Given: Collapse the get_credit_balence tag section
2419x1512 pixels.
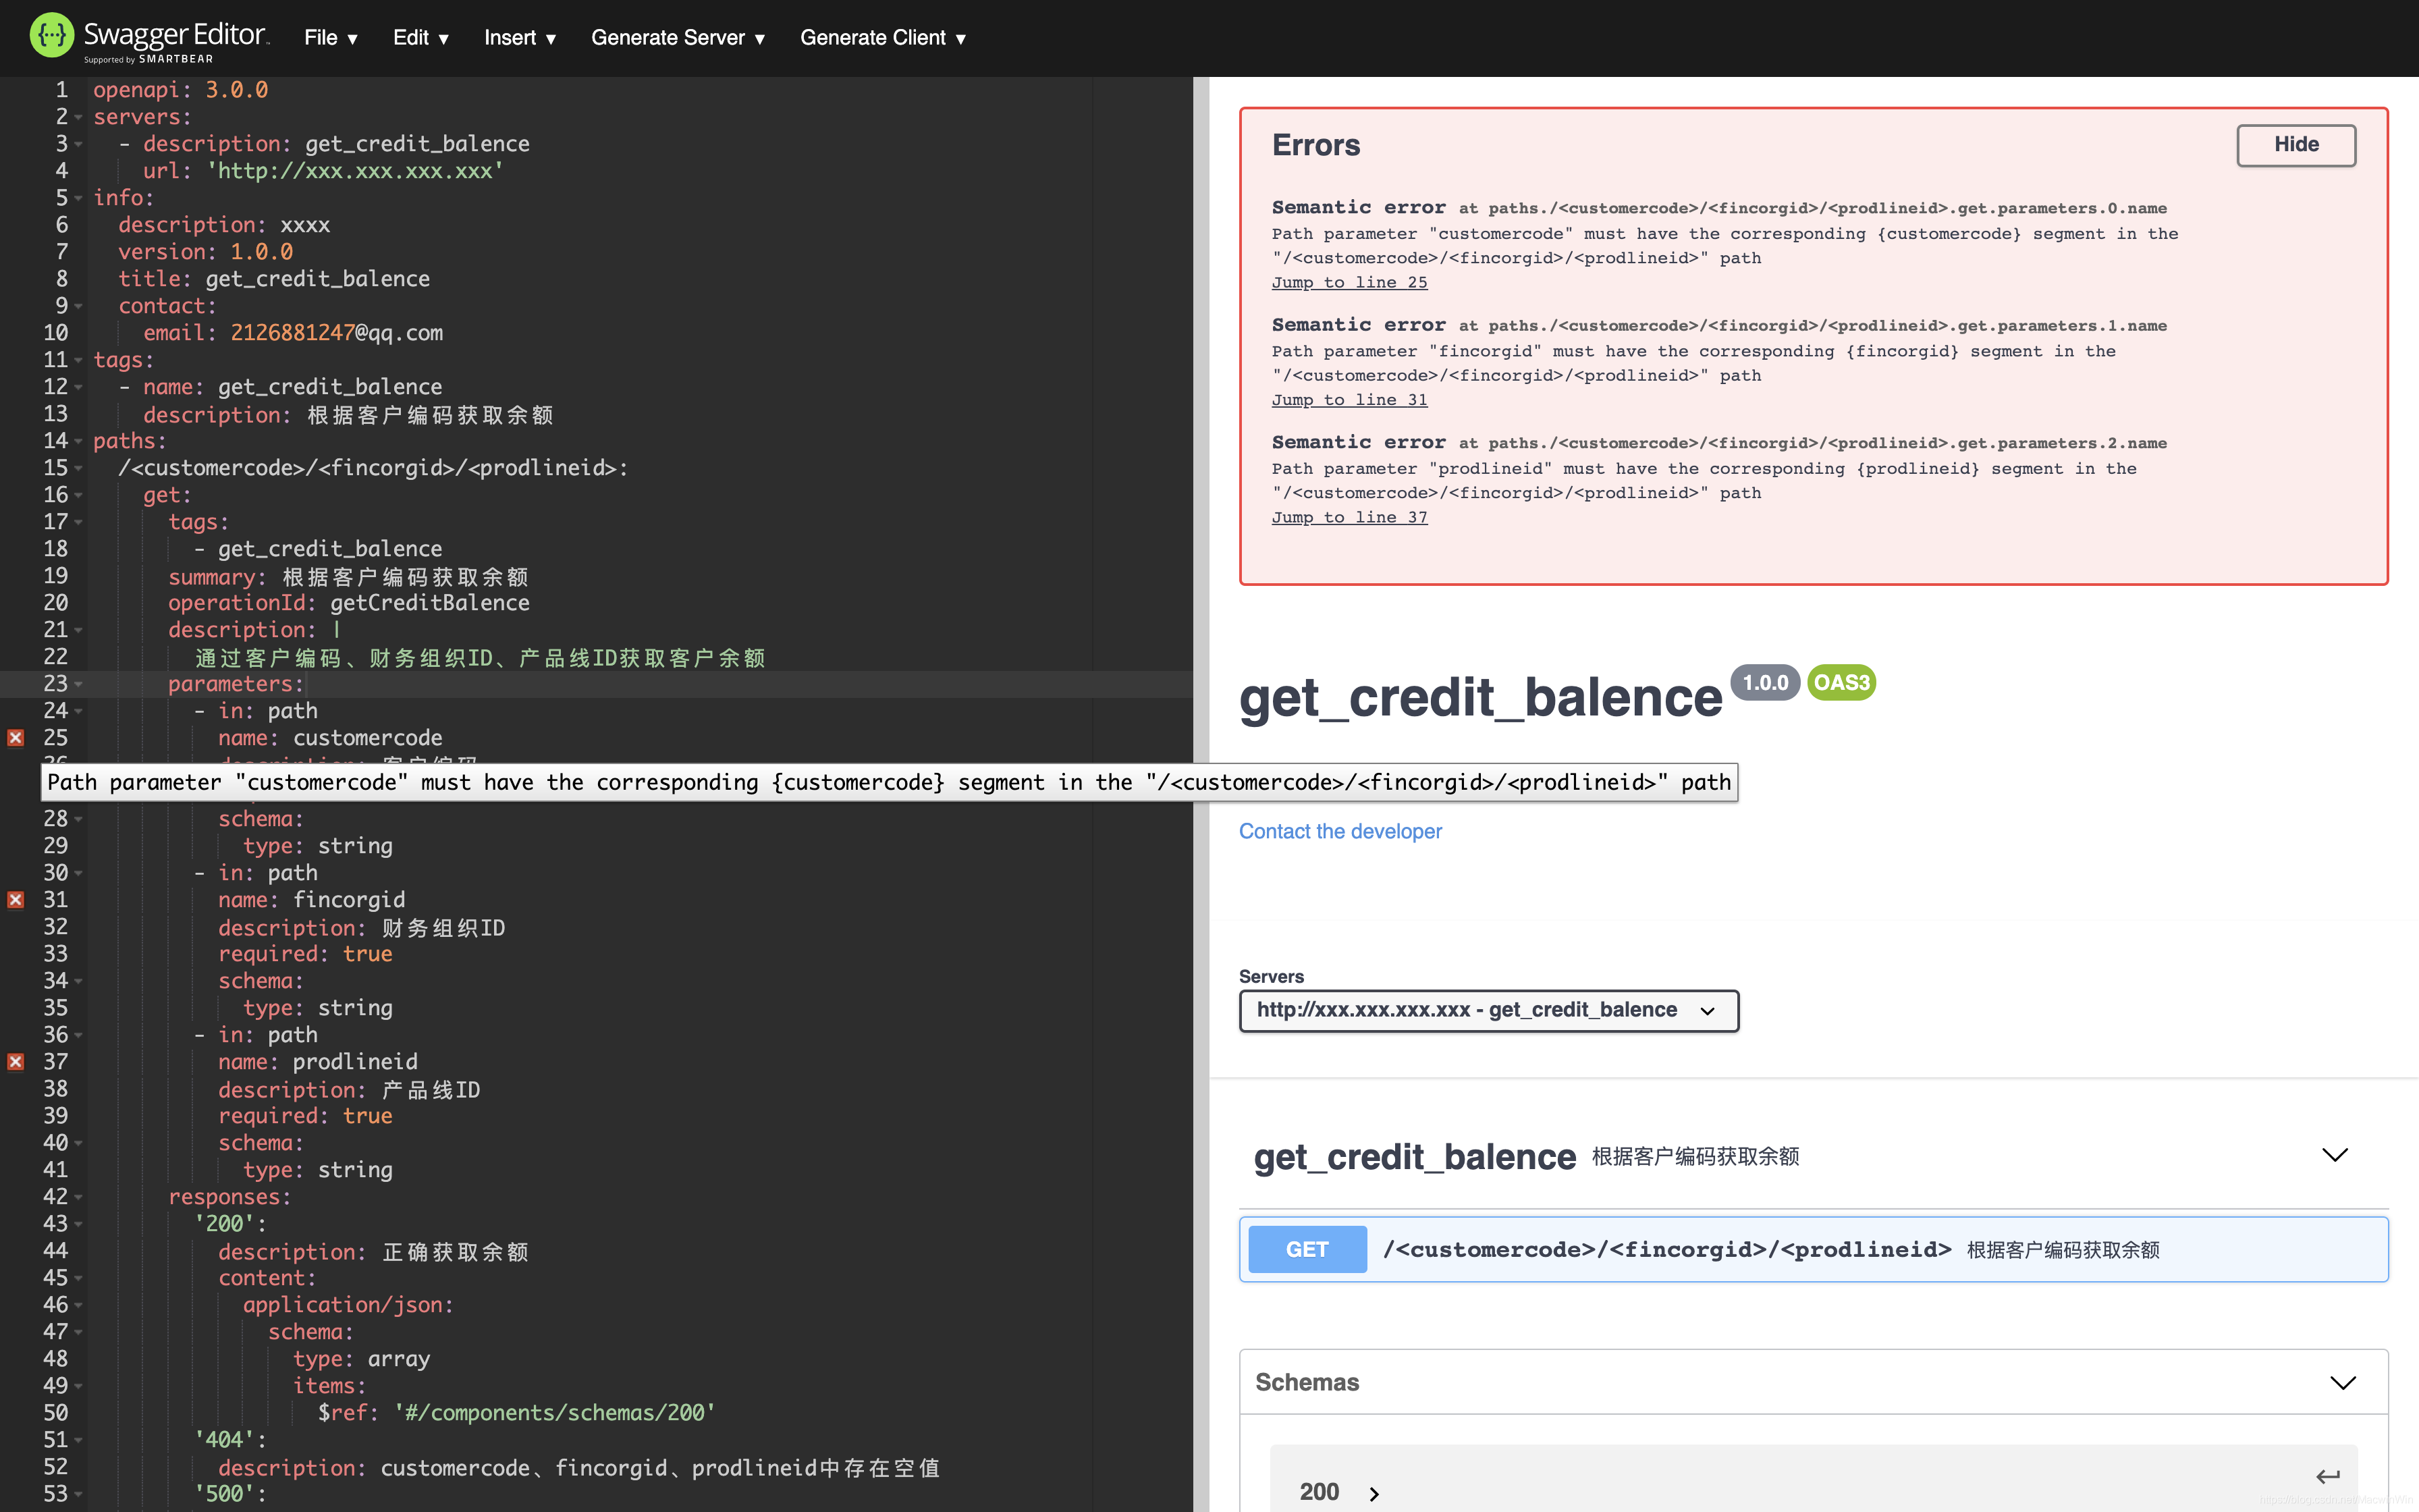Looking at the screenshot, I should [2335, 1156].
